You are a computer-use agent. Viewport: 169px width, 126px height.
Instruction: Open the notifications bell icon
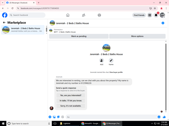156,15
